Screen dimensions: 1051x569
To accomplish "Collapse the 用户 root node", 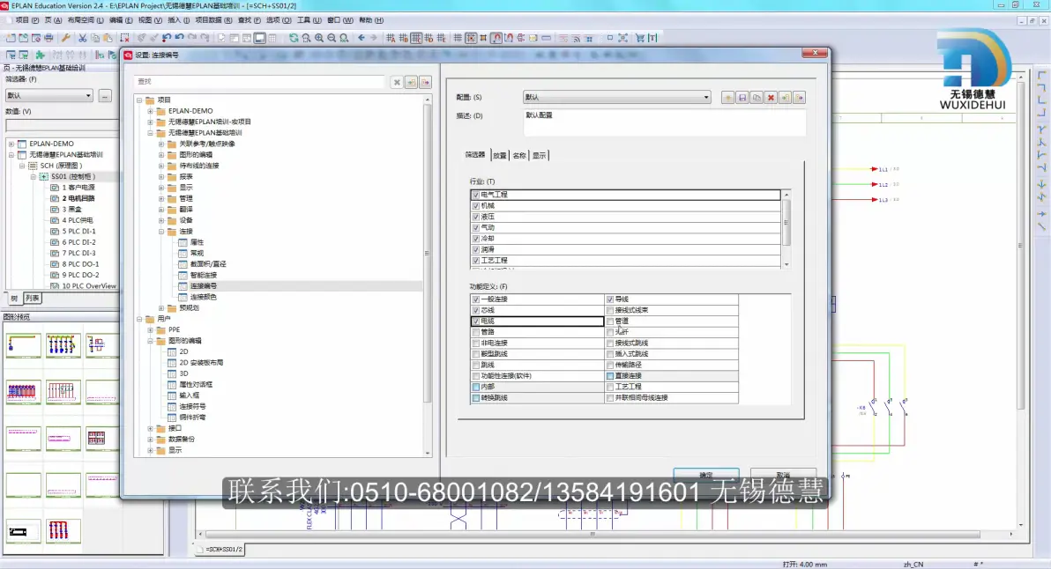I will 139,320.
